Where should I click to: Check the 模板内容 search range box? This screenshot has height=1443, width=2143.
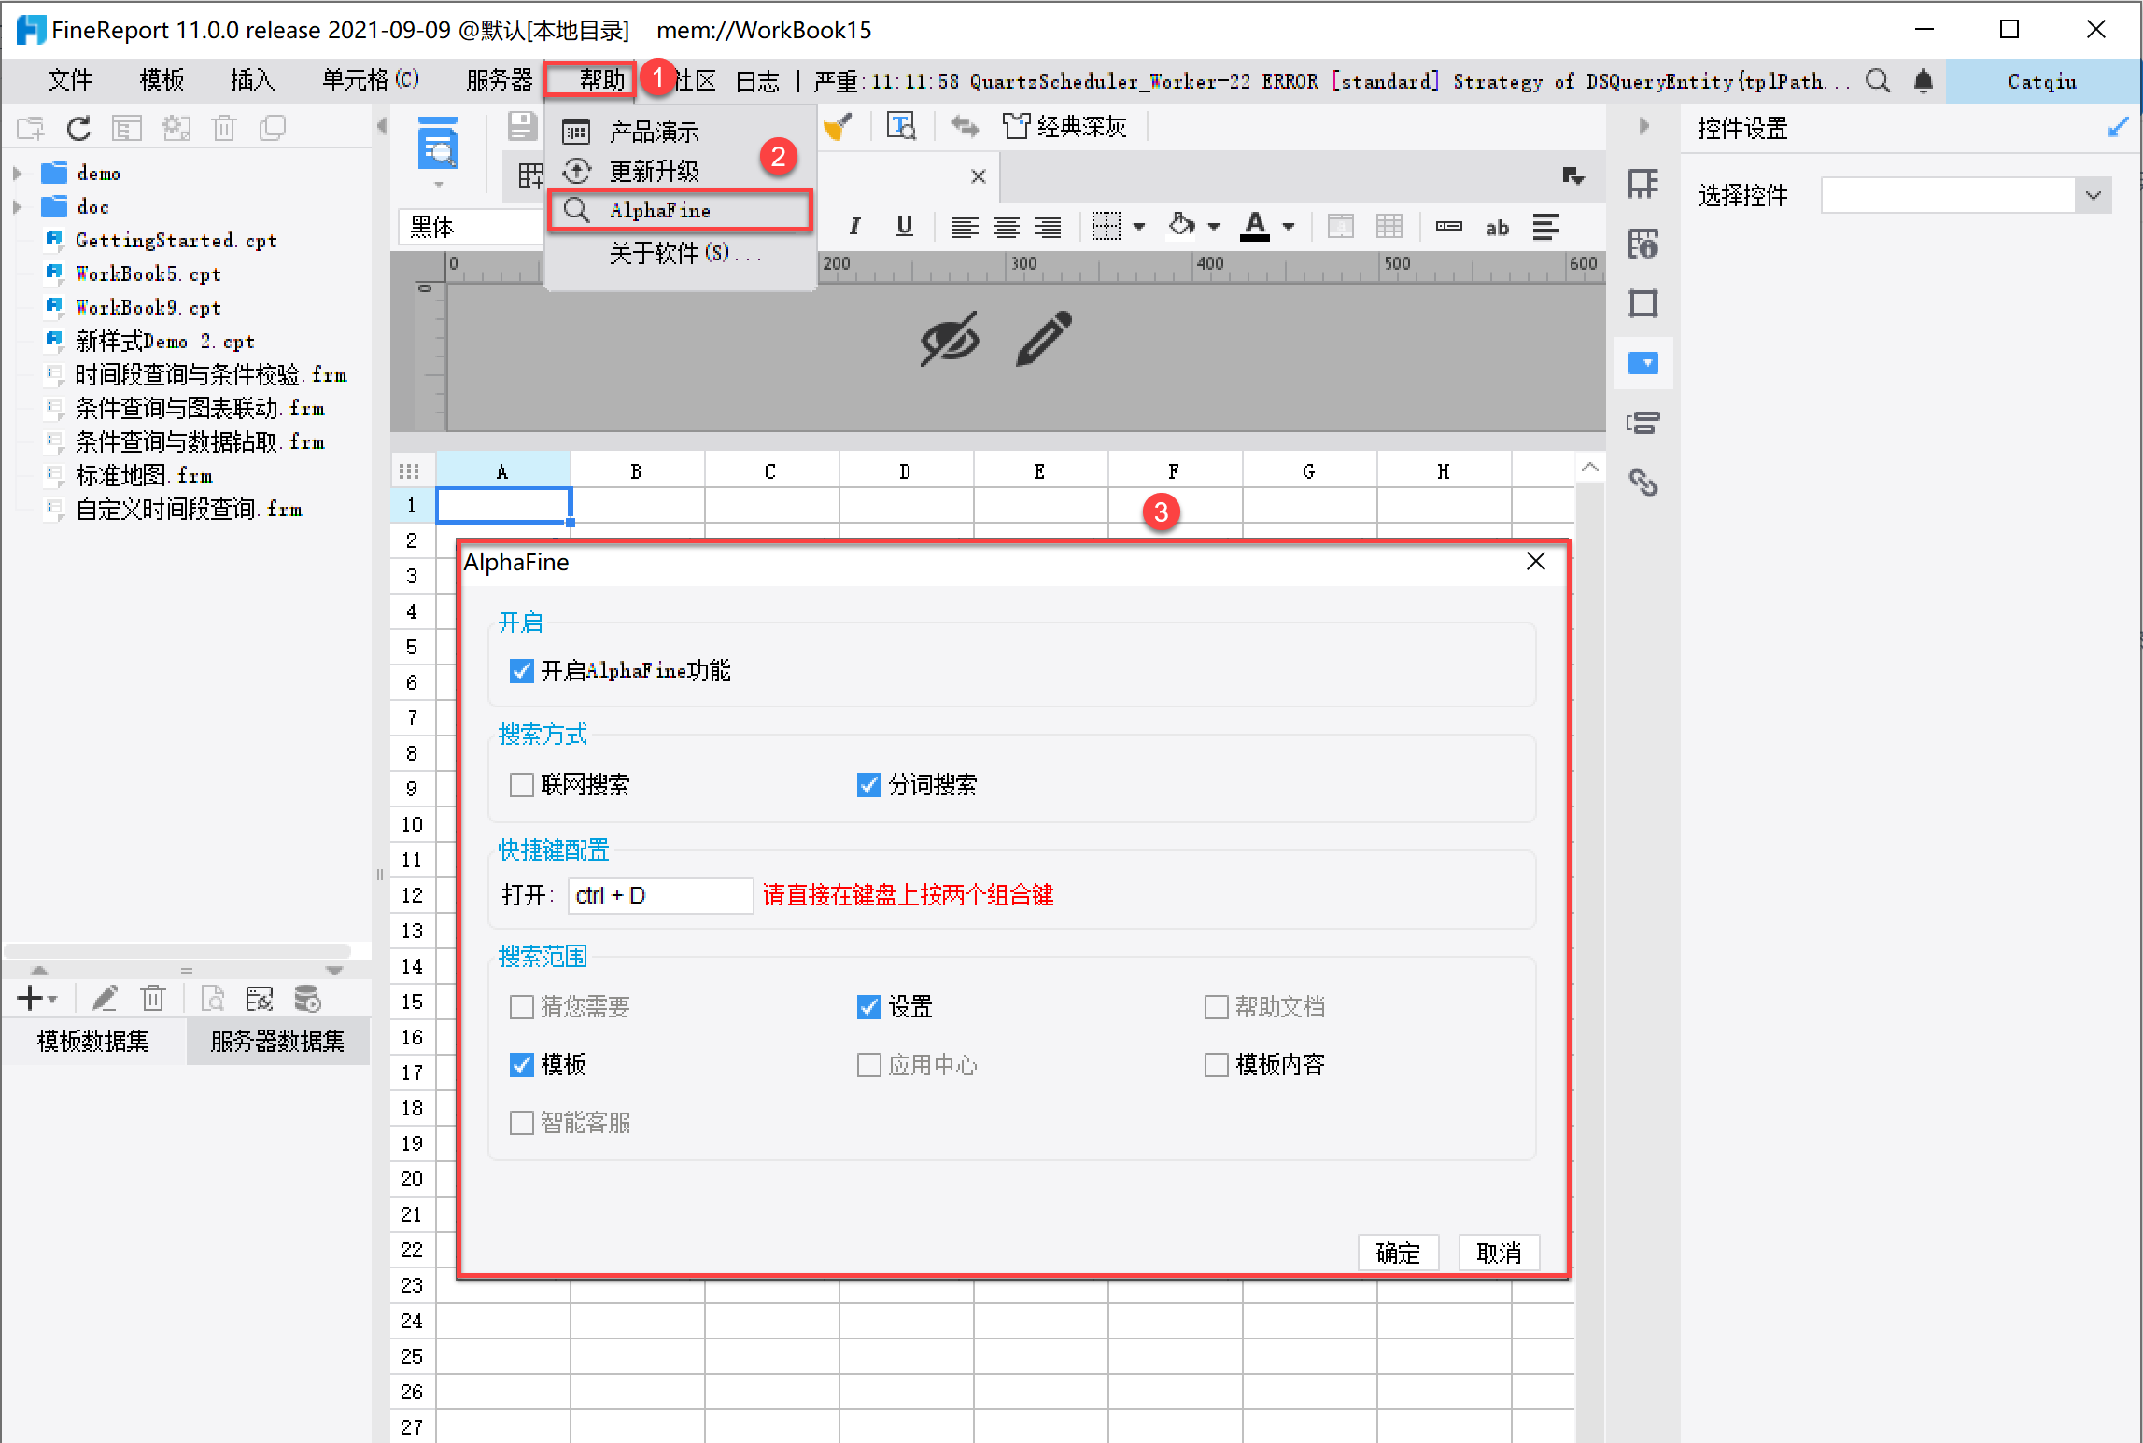tap(1216, 1065)
